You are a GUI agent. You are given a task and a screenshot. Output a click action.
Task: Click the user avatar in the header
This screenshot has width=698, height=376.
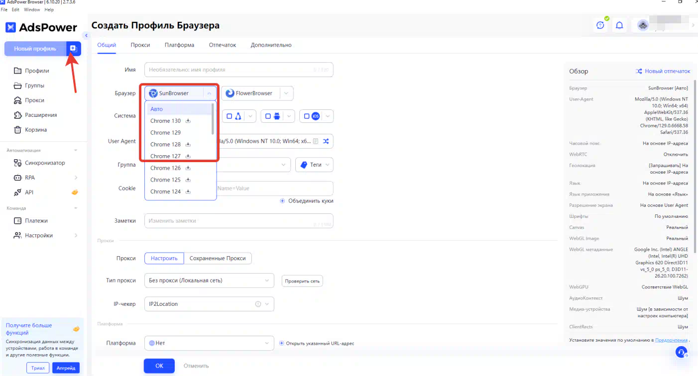coord(643,25)
